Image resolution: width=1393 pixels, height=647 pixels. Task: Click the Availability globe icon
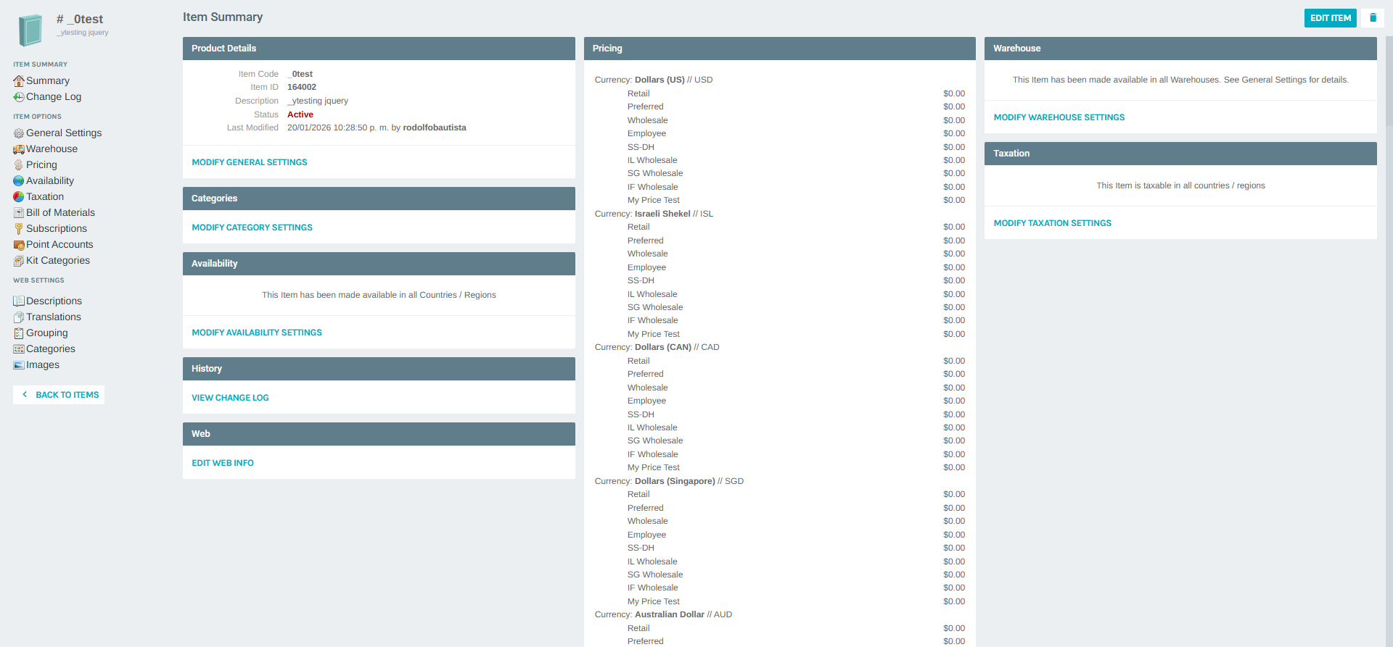19,181
